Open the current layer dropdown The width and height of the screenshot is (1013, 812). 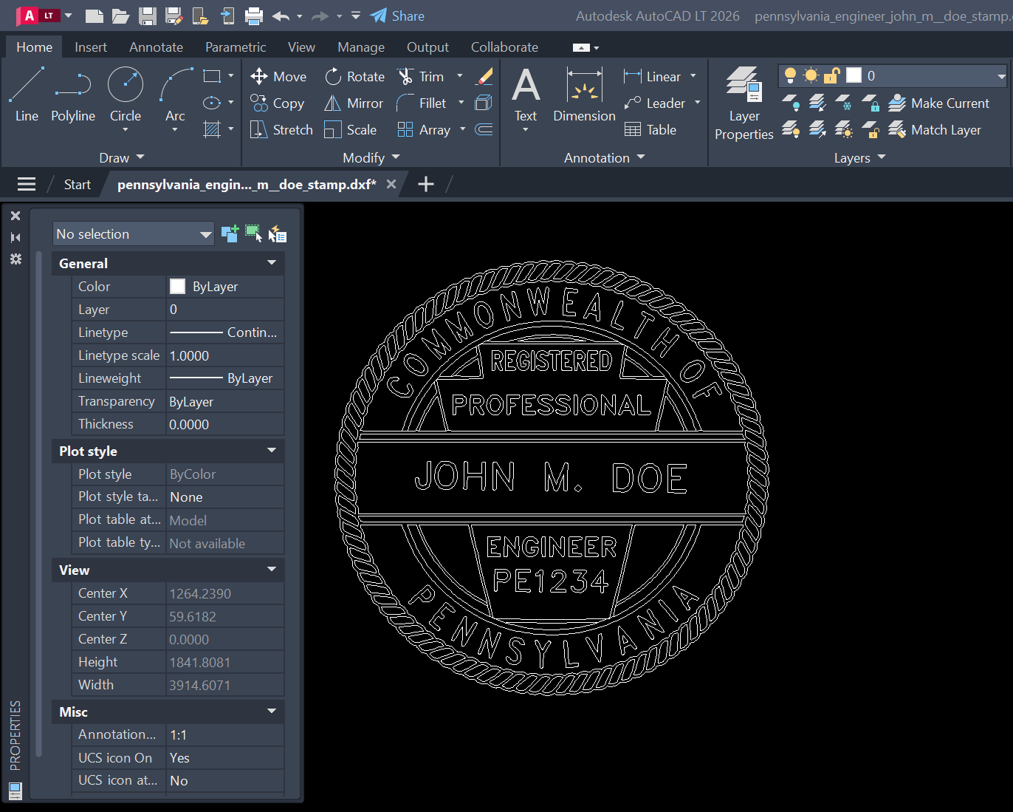(x=1002, y=75)
